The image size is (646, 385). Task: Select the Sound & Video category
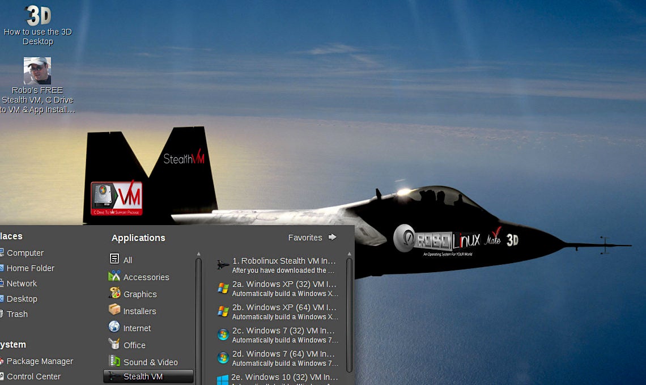[150, 362]
